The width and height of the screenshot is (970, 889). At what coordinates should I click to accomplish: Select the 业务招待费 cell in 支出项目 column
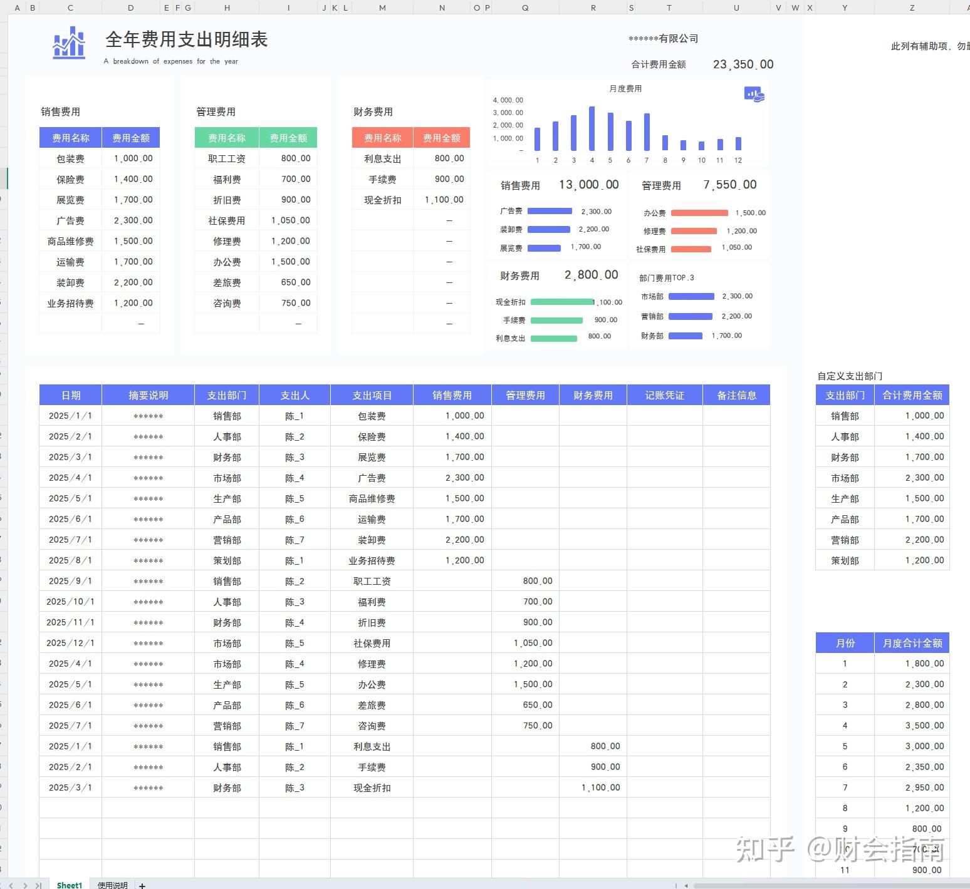click(x=372, y=560)
